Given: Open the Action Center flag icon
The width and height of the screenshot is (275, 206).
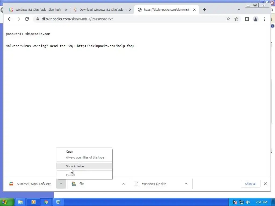Looking at the screenshot, I should point(235,202).
